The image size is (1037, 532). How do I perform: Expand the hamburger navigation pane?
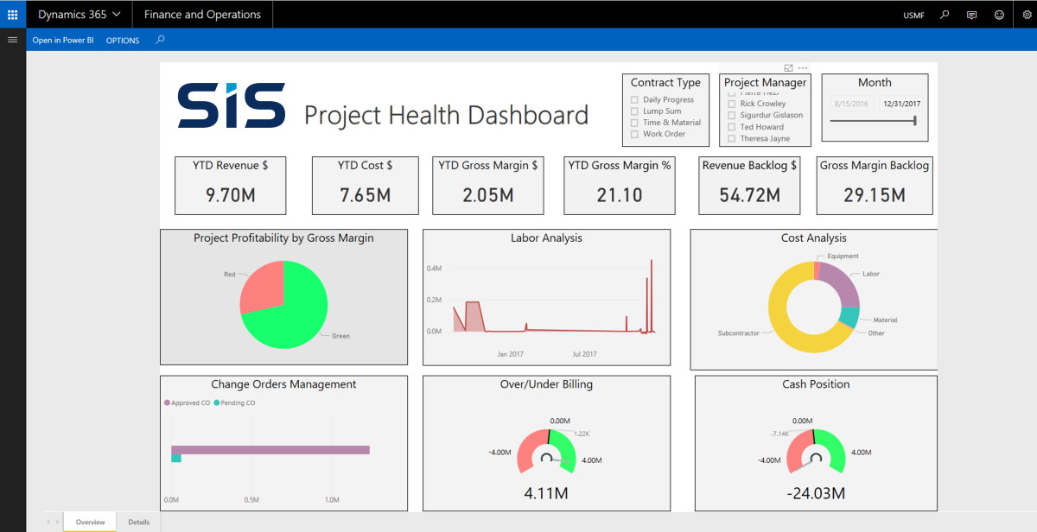13,40
